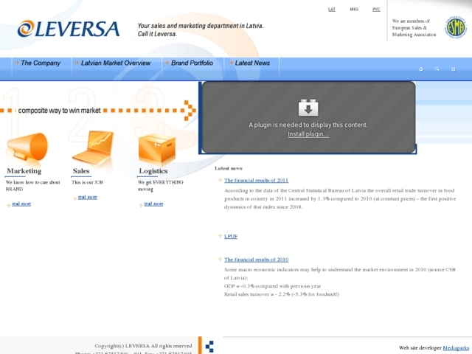Click the Logistics box icon
472x354 pixels.
click(156, 147)
